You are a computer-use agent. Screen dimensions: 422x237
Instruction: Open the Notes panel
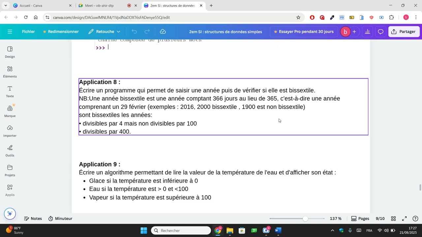tap(33, 219)
